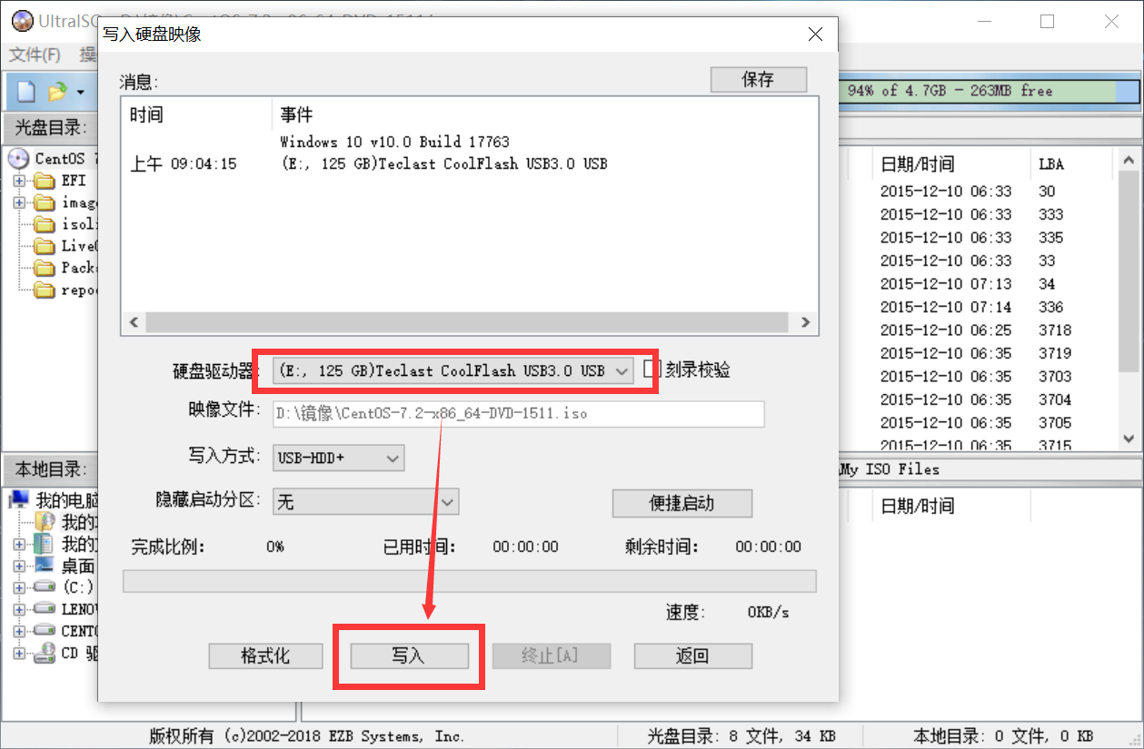
Task: Click the New file toolbar icon
Action: coord(26,91)
